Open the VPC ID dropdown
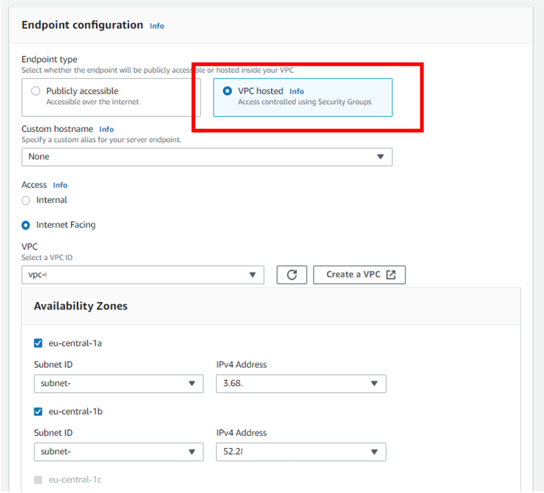Viewport: 544px width, 493px height. (x=142, y=274)
